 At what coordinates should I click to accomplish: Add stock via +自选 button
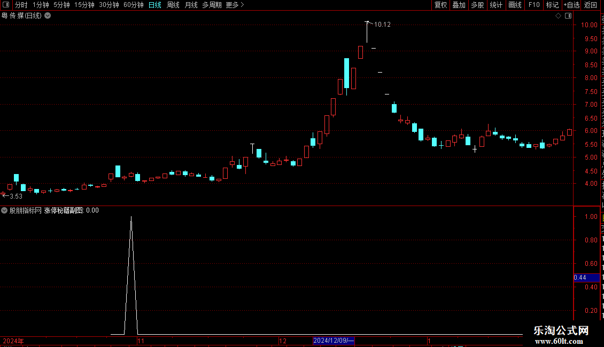[571, 5]
